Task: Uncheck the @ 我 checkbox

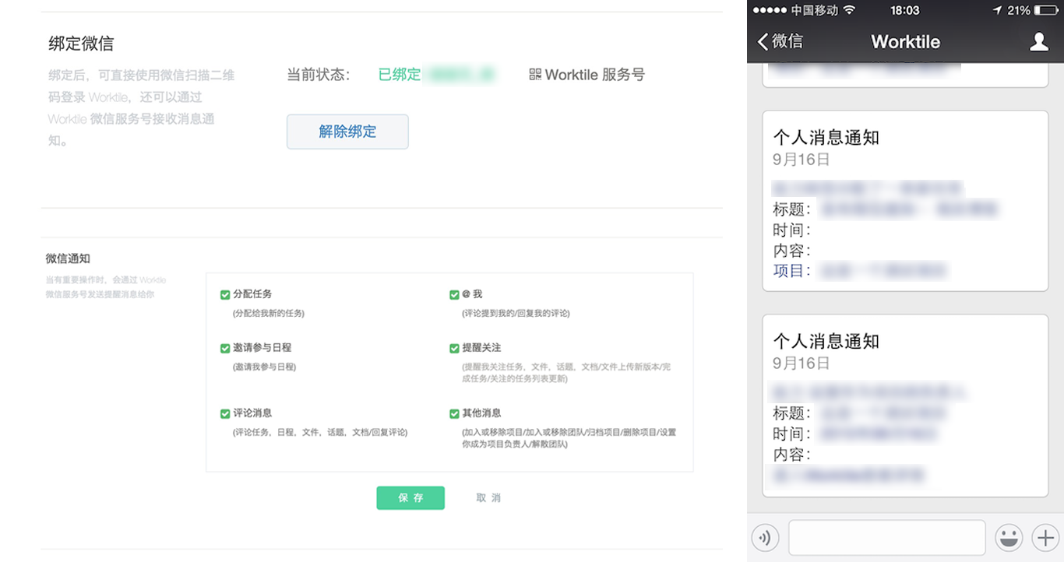Action: (x=454, y=295)
